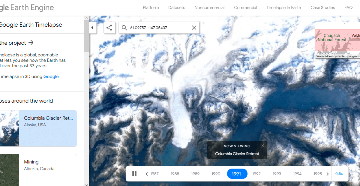Pause the timelapse playback
Image resolution: width=360 pixels, height=186 pixels.
134,173
